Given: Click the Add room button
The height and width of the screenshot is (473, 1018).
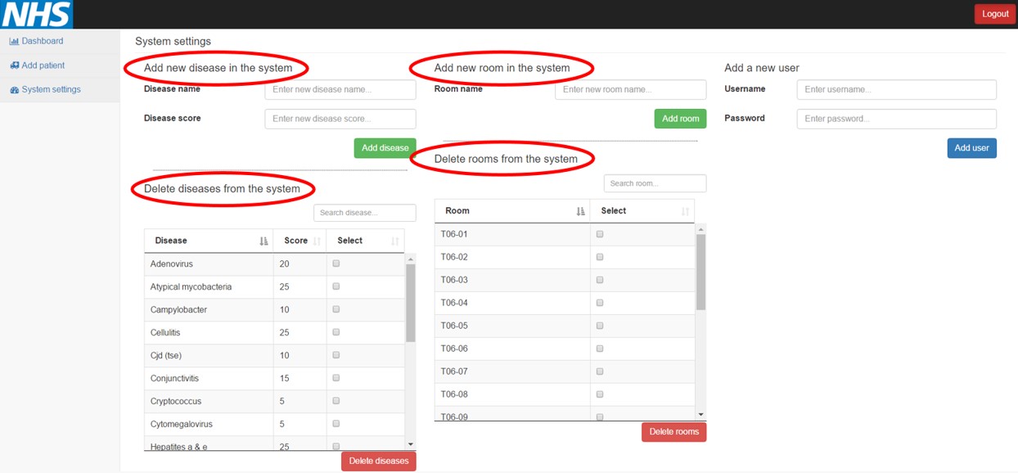Looking at the screenshot, I should pyautogui.click(x=680, y=119).
